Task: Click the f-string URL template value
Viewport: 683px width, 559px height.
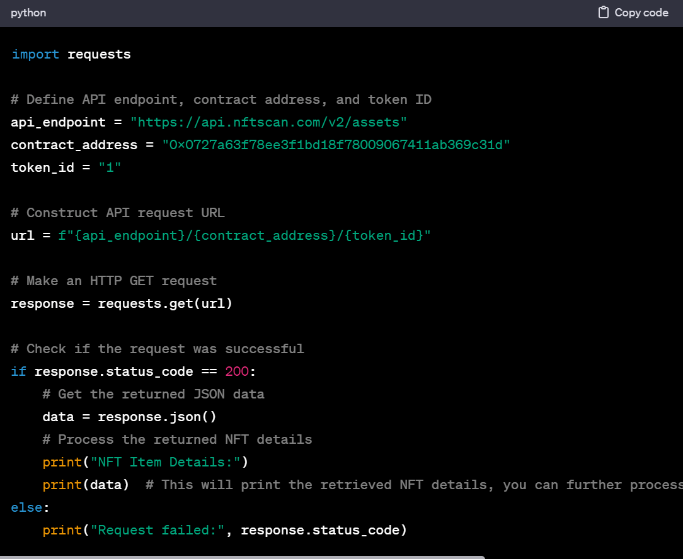Action: point(244,235)
